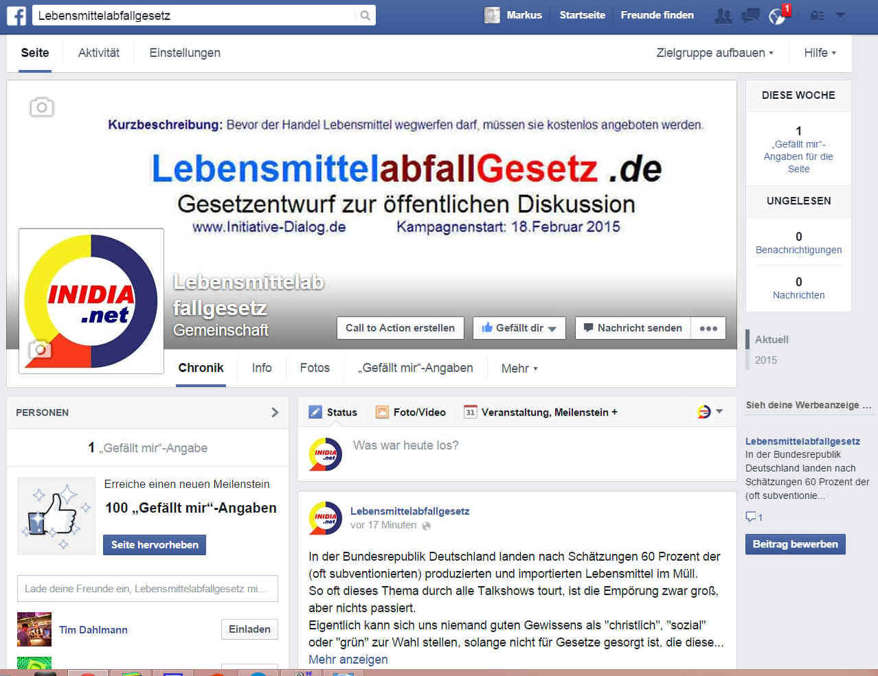
Task: Select the Status composer tab
Action: (x=333, y=412)
